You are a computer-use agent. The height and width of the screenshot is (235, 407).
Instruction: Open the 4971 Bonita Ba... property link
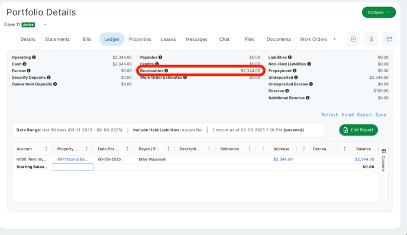click(x=72, y=159)
